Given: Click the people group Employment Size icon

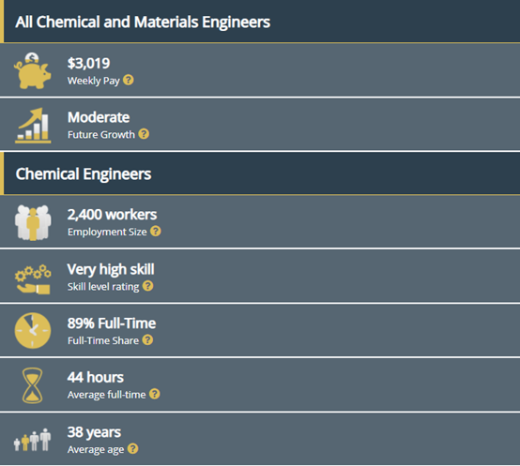Looking at the screenshot, I should point(33,222).
